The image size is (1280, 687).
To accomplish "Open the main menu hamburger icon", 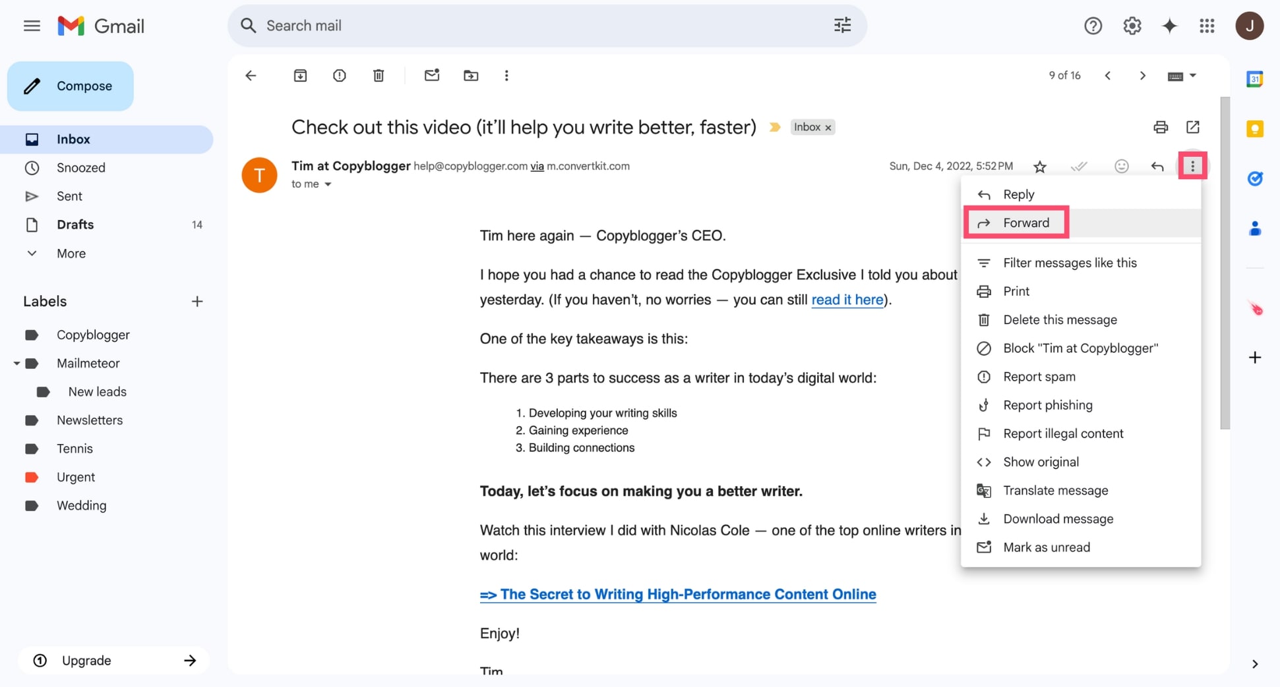I will [x=32, y=26].
